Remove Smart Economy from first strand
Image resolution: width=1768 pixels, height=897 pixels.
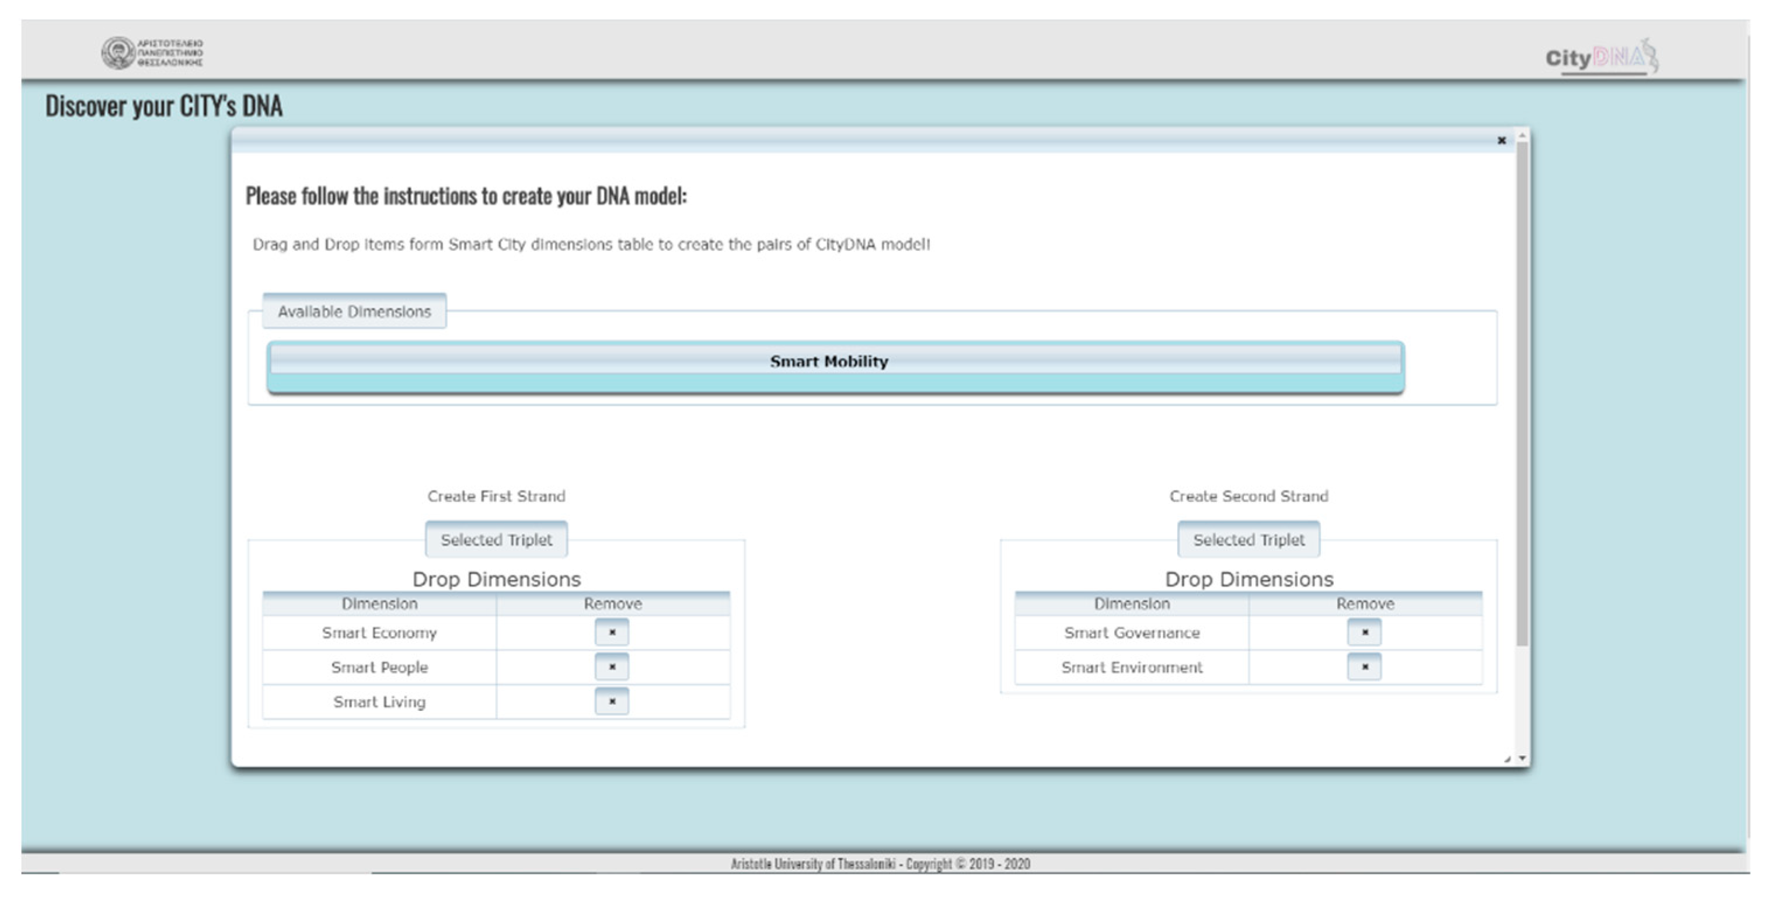pyautogui.click(x=612, y=632)
